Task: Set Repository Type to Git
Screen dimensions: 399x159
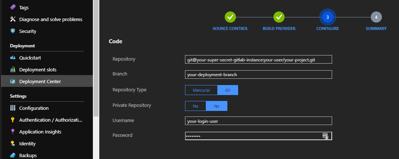Action: pos(228,90)
